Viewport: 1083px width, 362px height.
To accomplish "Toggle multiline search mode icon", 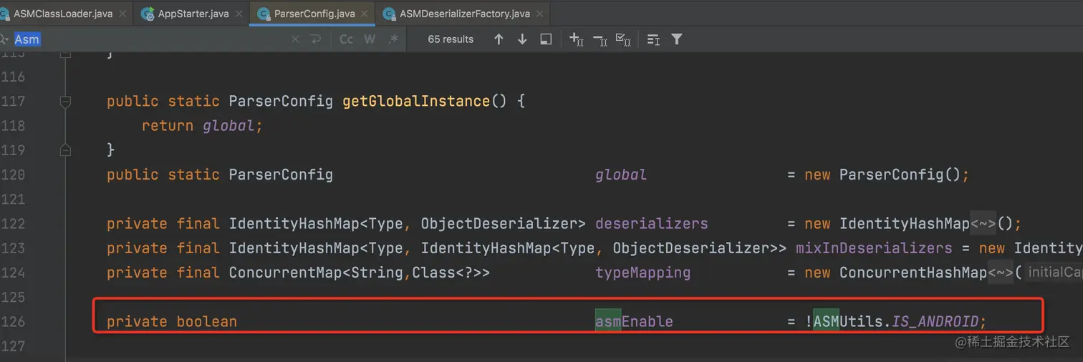I will [x=653, y=39].
